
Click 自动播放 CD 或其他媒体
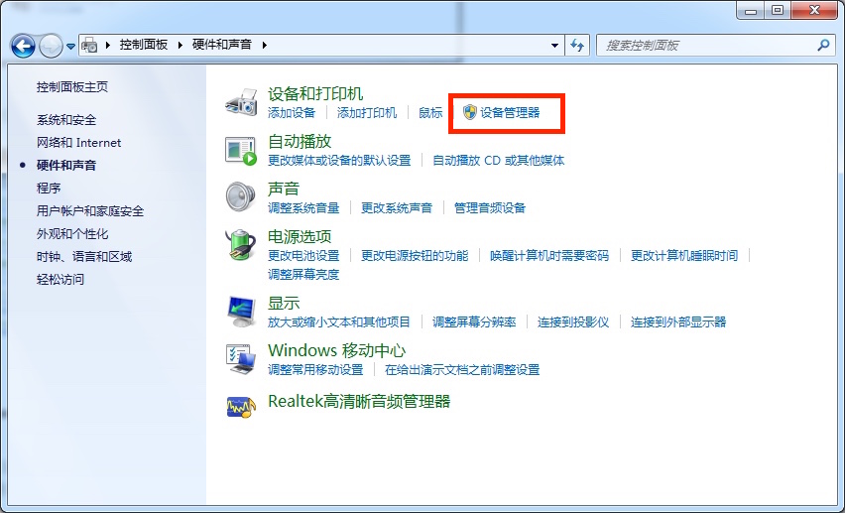point(499,160)
